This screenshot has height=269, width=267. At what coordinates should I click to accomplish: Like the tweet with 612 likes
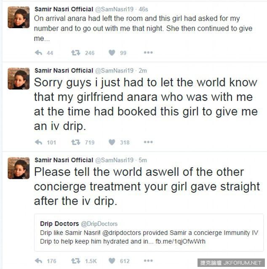(x=112, y=261)
